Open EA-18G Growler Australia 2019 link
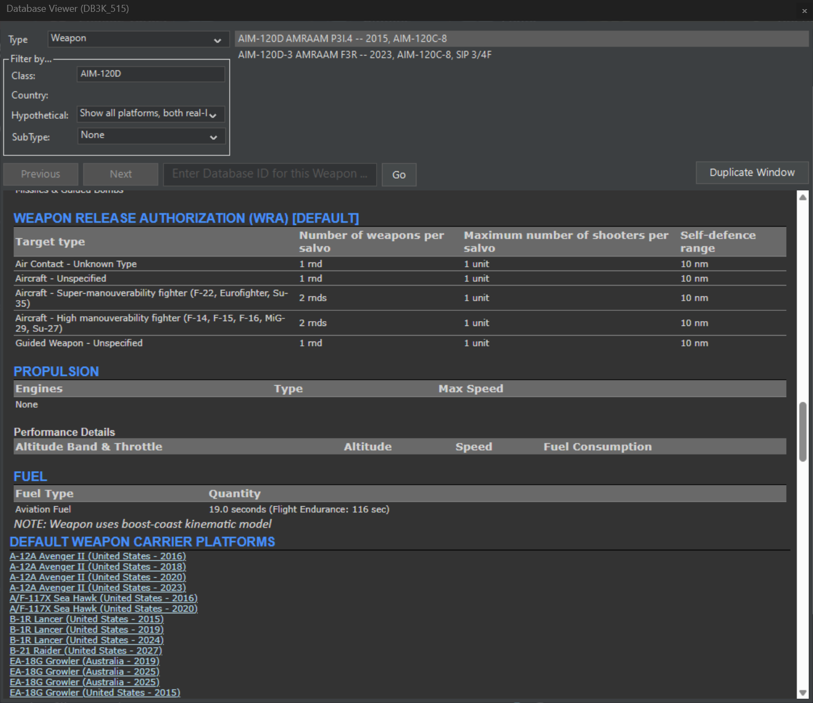This screenshot has width=813, height=703. (x=84, y=661)
